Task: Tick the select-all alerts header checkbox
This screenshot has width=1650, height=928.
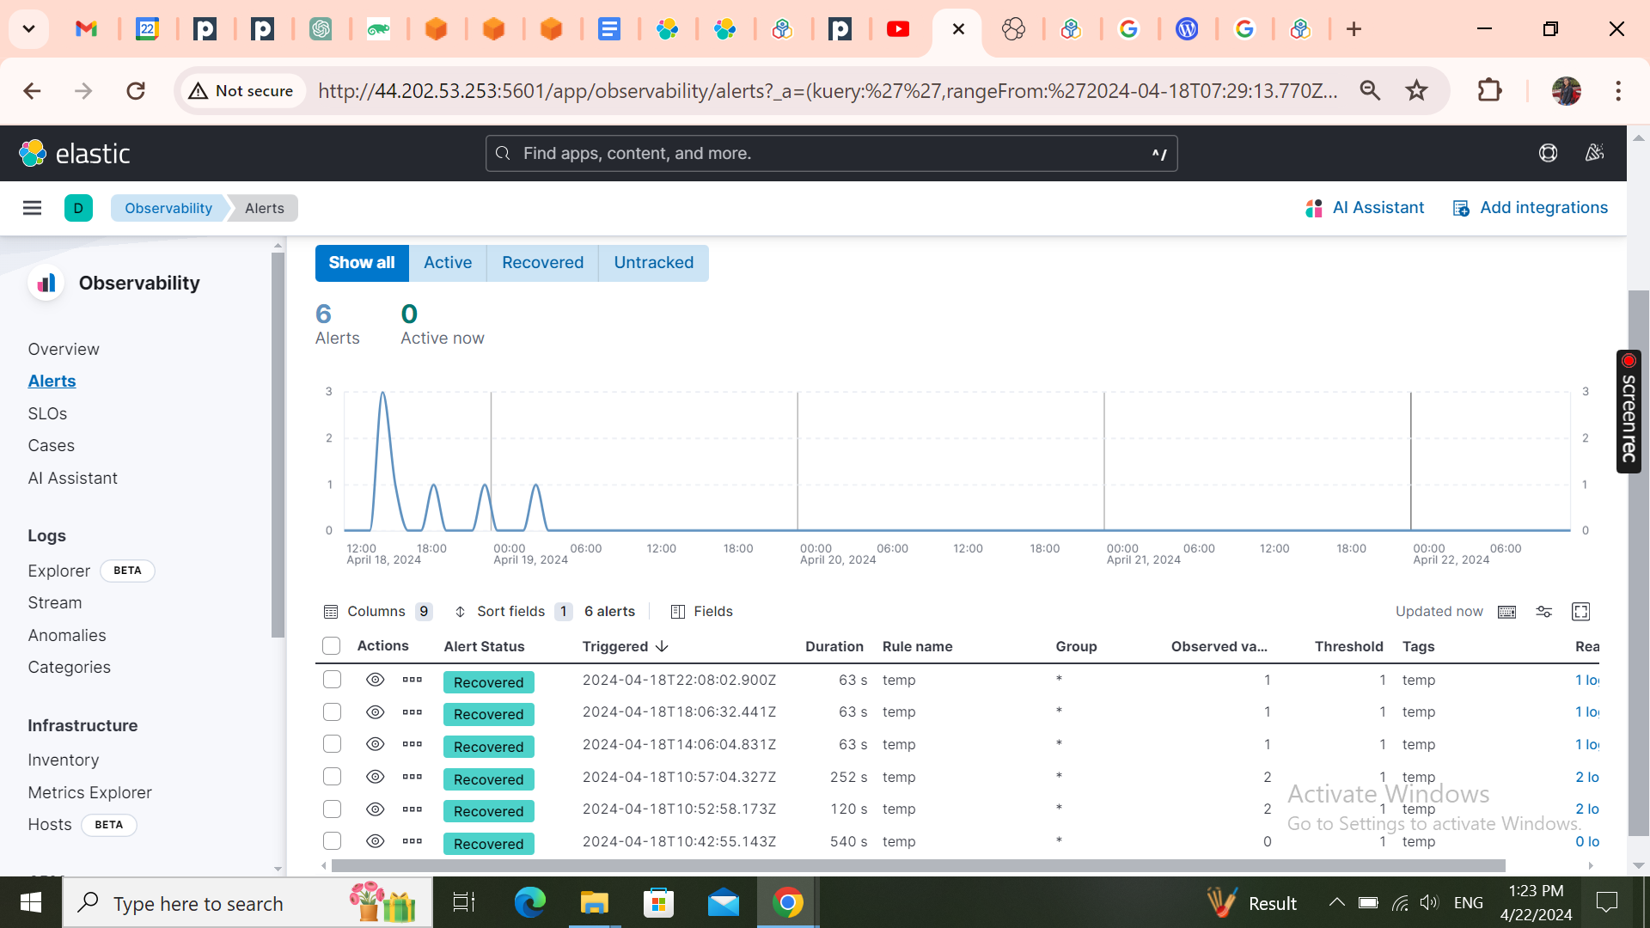Action: (x=331, y=646)
